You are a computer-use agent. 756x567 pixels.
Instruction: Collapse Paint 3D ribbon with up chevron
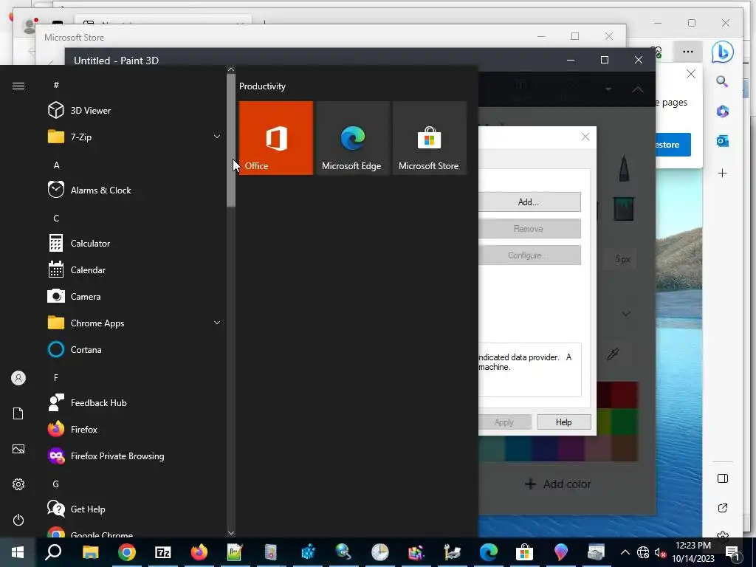637,89
